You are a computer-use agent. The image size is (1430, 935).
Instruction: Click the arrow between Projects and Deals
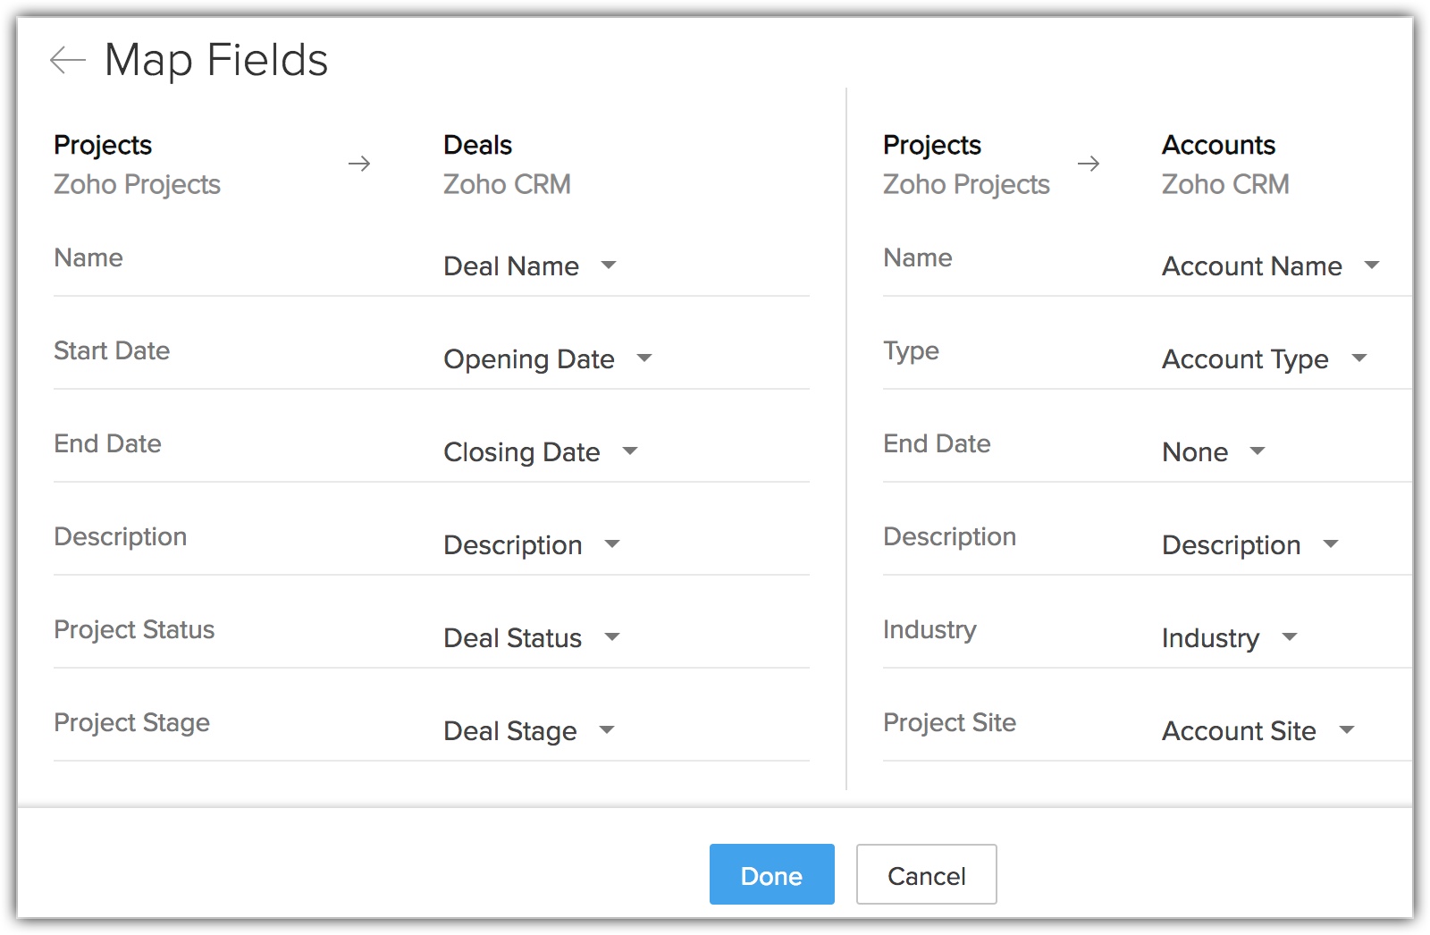359,164
